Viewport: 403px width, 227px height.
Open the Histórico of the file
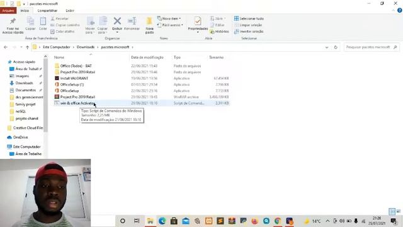point(219,32)
